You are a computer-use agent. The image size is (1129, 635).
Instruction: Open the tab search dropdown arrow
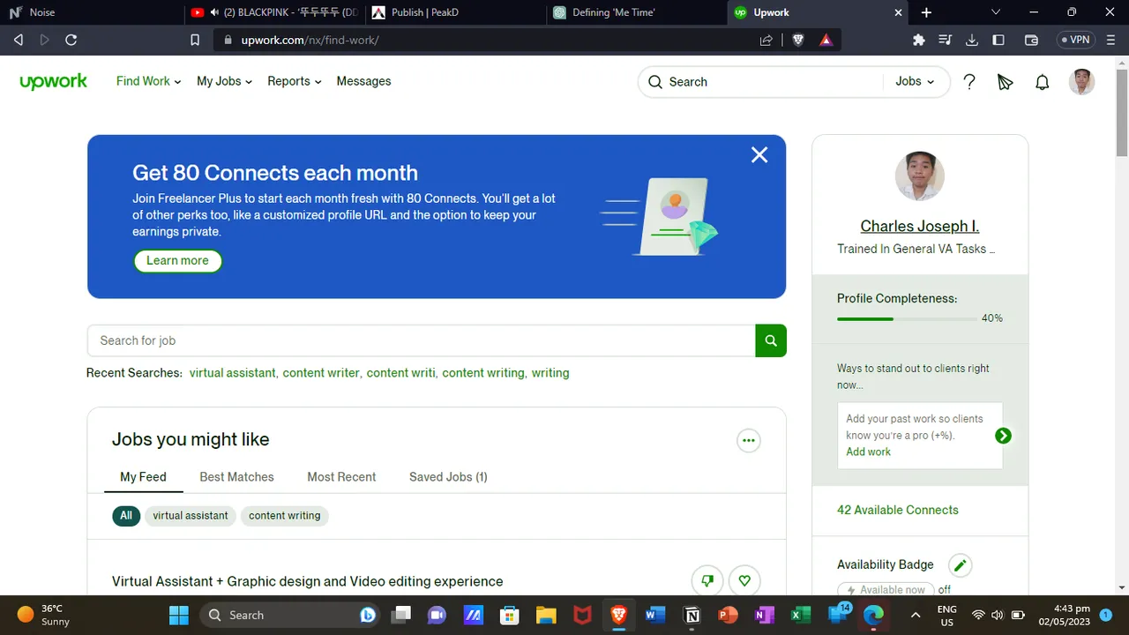click(x=996, y=12)
